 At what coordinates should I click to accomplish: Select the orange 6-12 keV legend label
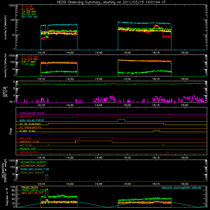(28, 9)
